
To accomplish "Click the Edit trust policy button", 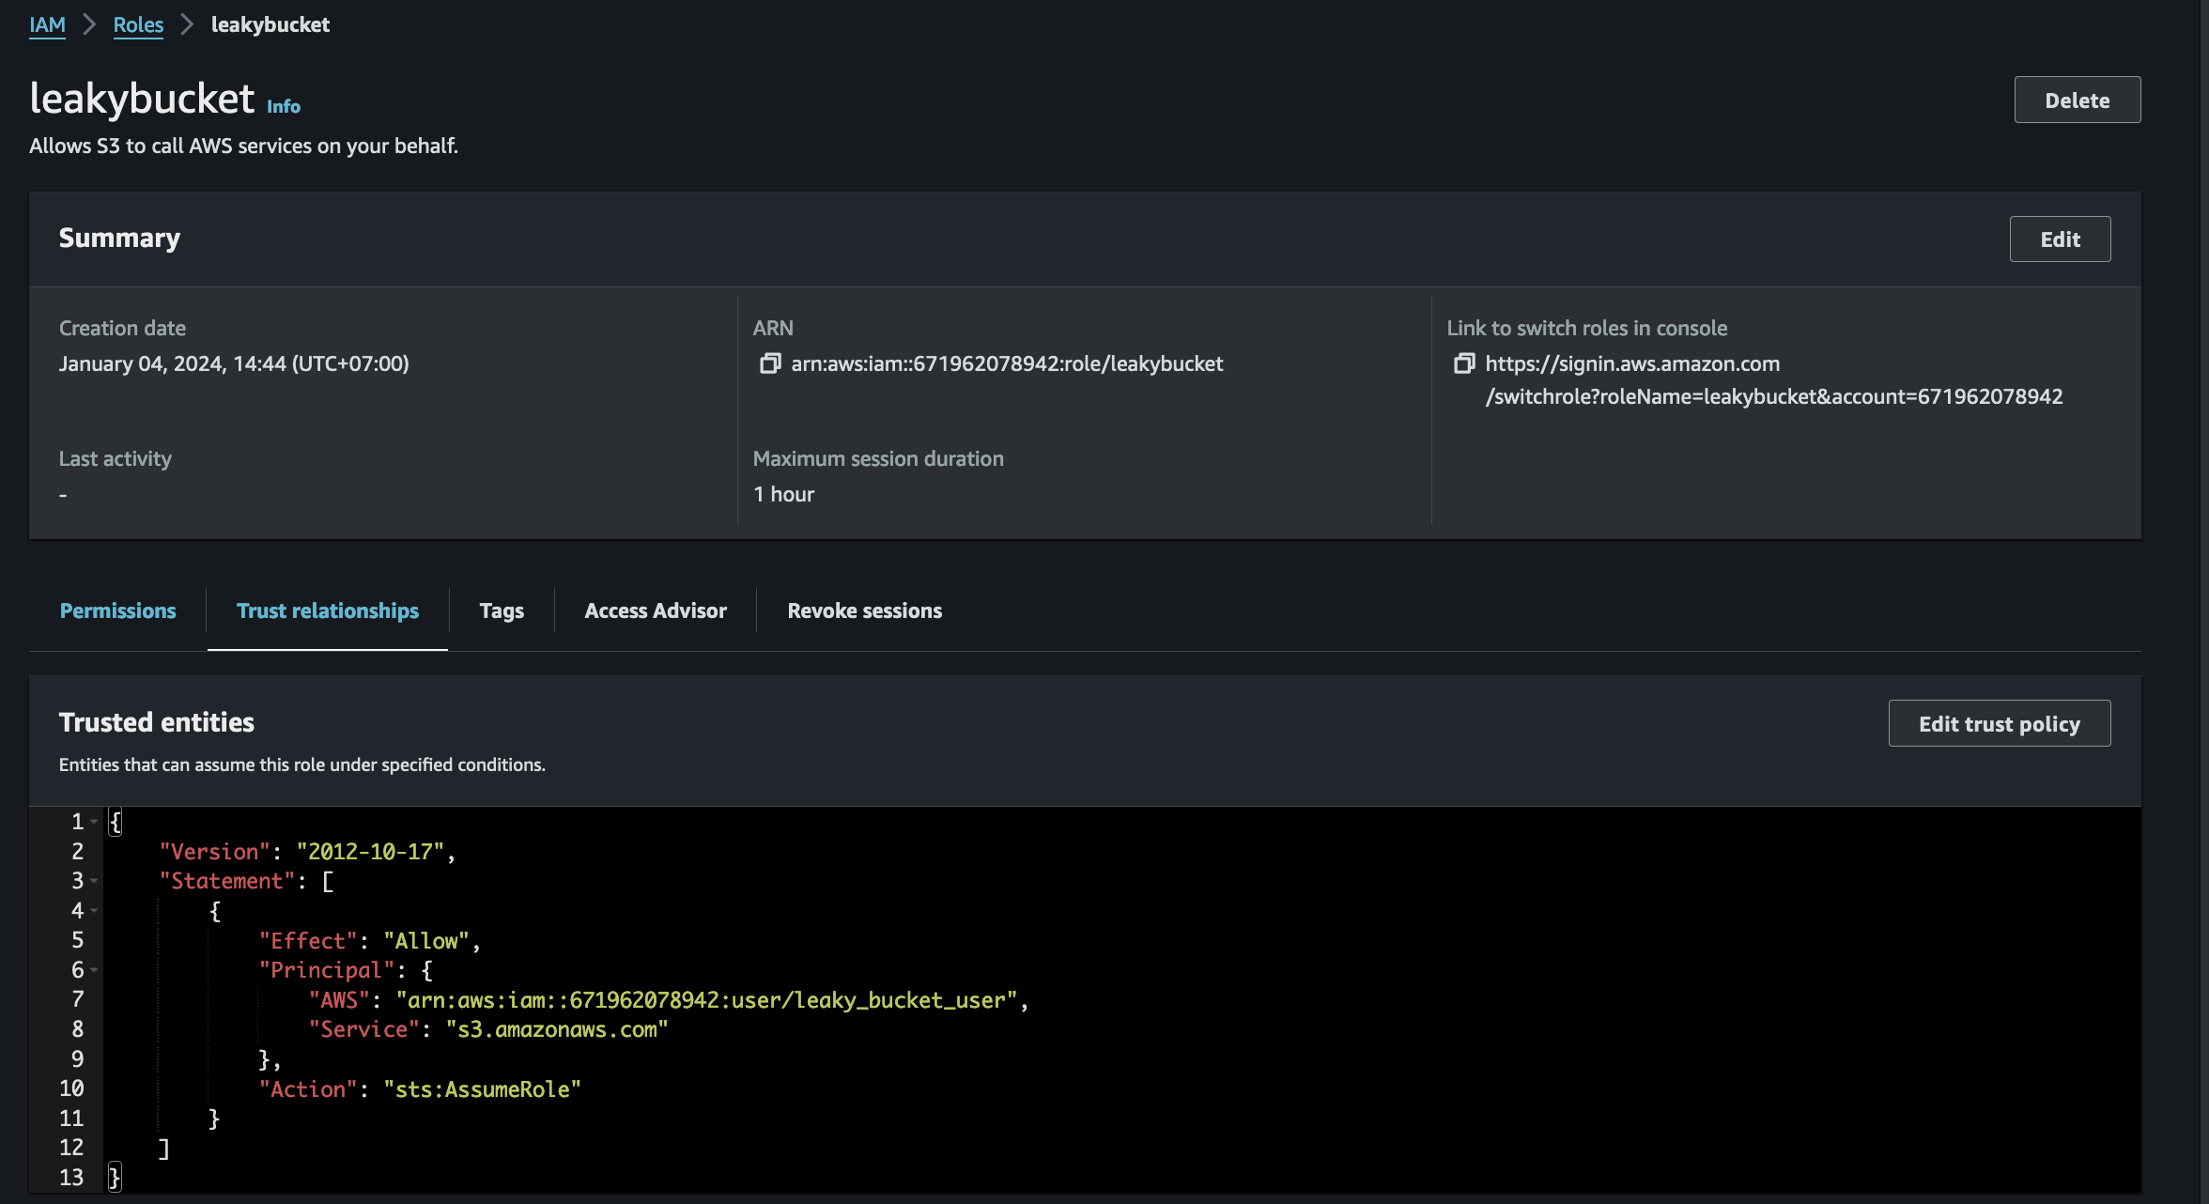I will click(x=2000, y=723).
